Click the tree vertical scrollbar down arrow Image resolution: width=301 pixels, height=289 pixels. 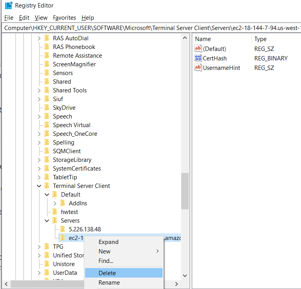pos(185,276)
